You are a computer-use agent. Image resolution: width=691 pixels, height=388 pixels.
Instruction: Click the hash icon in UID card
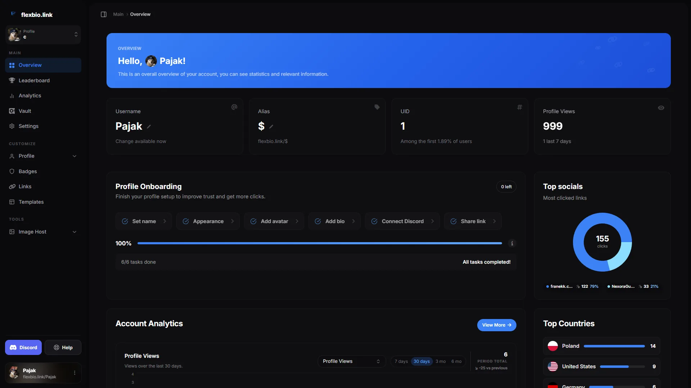click(520, 107)
